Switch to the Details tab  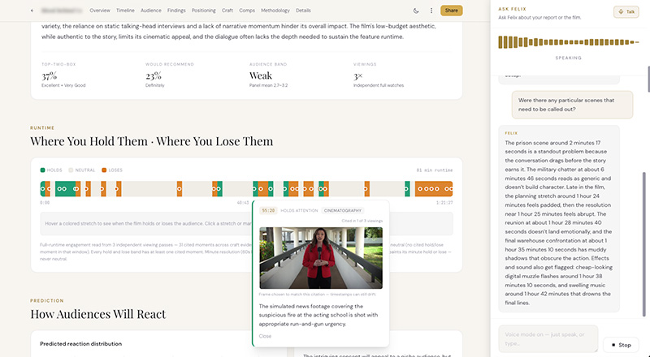(x=303, y=11)
